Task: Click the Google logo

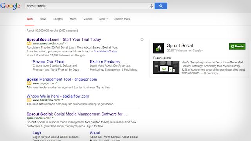Action: 10,6
